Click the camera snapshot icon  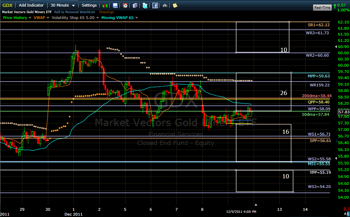165,6
